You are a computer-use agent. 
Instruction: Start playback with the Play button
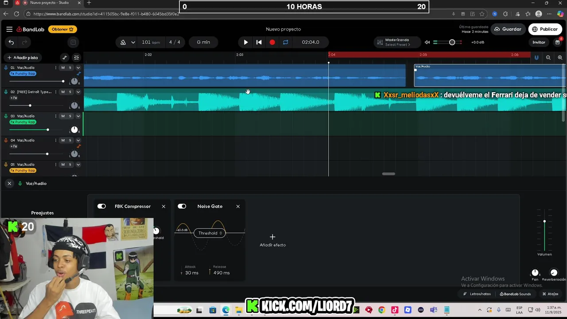(246, 42)
